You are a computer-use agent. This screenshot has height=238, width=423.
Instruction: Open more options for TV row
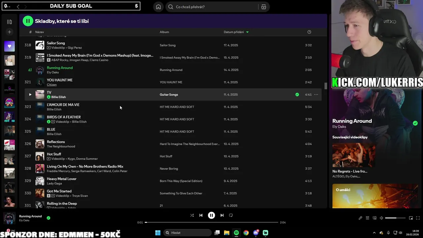pyautogui.click(x=316, y=95)
